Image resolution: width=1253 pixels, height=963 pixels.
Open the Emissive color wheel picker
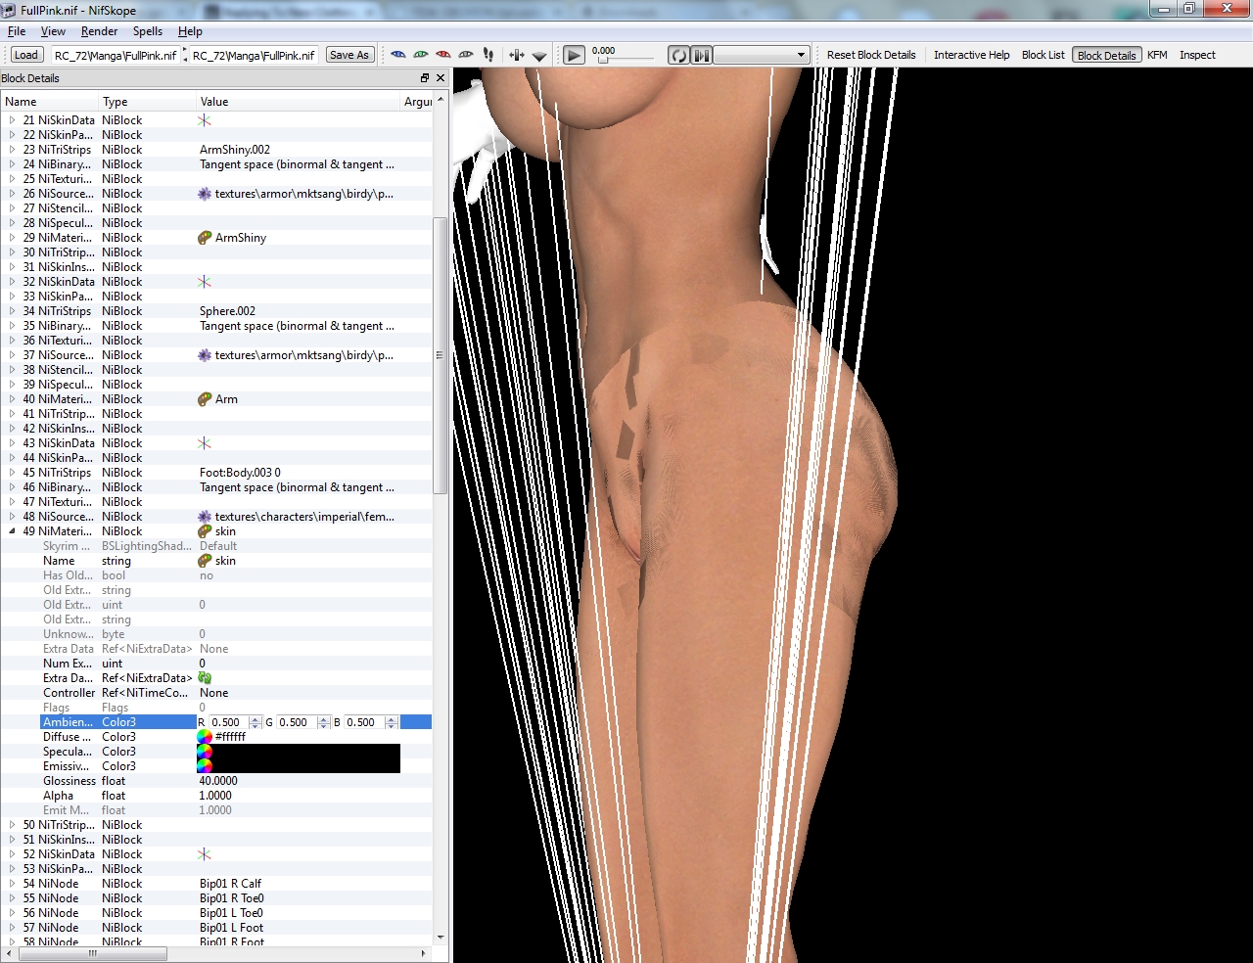[205, 766]
